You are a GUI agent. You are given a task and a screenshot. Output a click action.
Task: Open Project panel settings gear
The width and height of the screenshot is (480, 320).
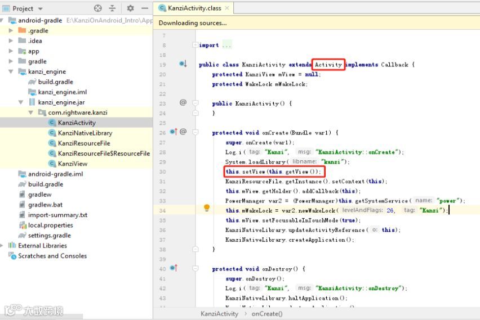click(x=130, y=8)
